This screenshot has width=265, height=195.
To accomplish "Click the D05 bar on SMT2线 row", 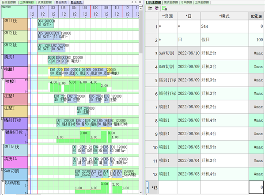I will coord(45,35).
